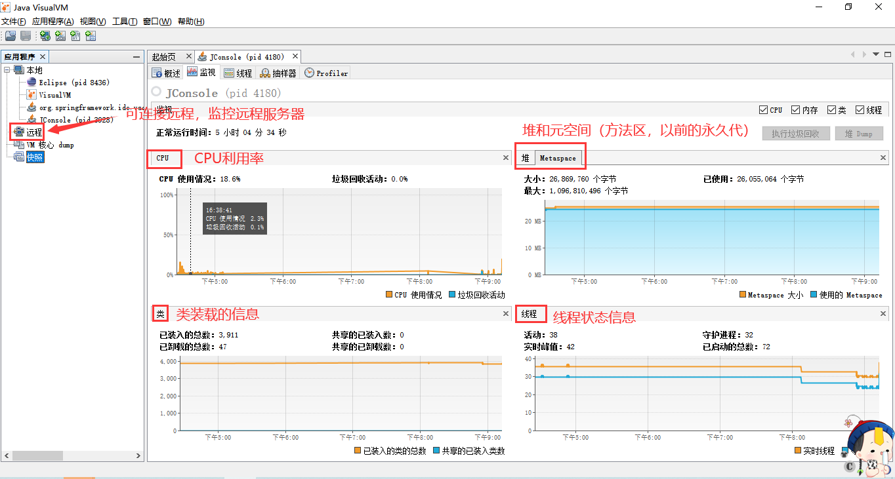Close the 起始页 tab
The height and width of the screenshot is (479, 895).
[188, 57]
